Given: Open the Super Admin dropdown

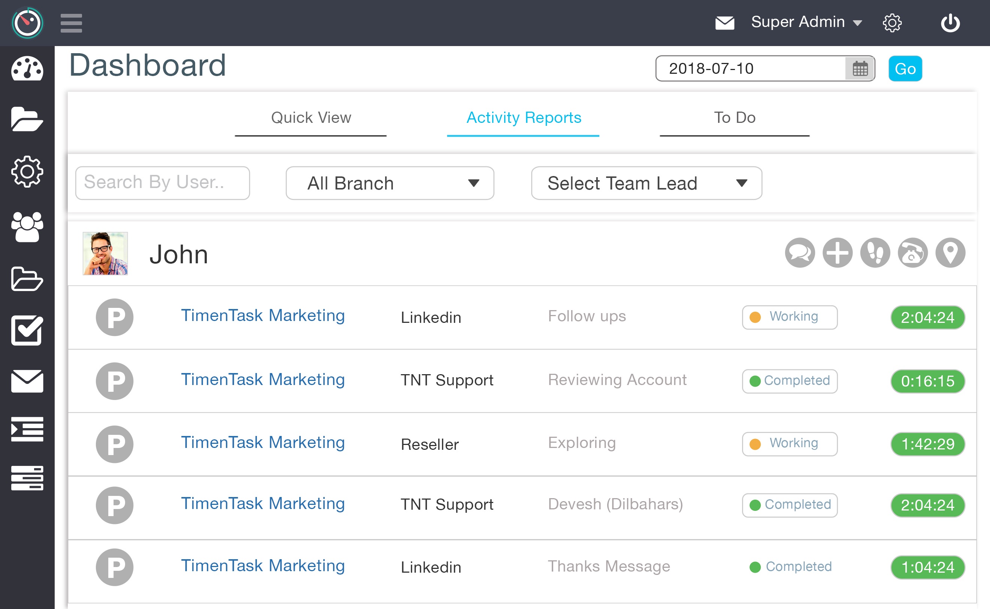Looking at the screenshot, I should [806, 22].
